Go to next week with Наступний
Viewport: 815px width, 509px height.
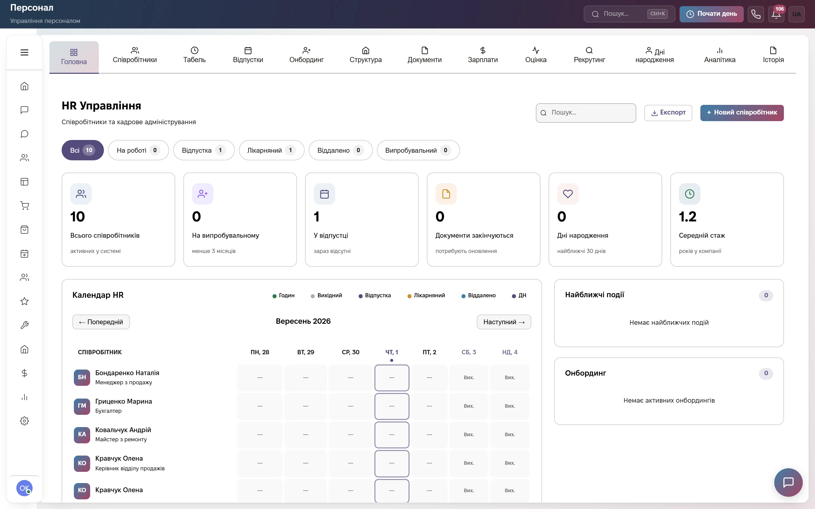(x=504, y=322)
